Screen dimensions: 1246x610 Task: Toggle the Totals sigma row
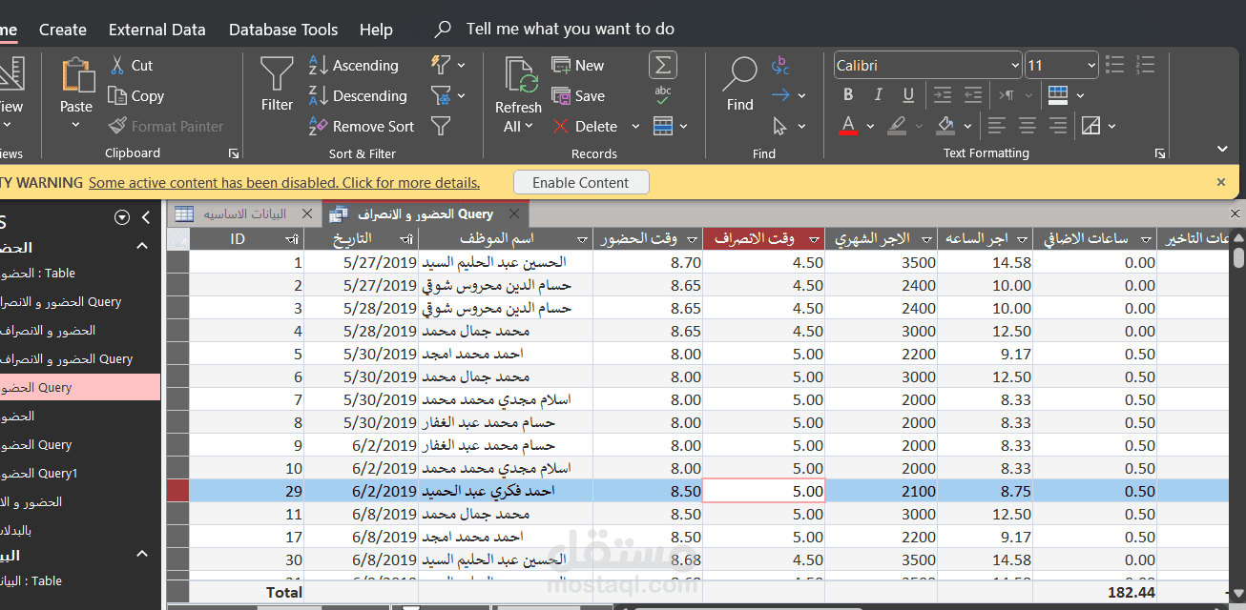pos(663,66)
